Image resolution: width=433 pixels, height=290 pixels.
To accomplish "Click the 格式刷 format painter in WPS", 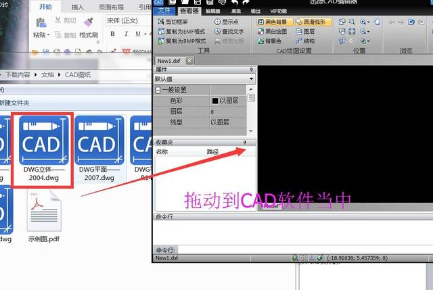I will pos(89,28).
